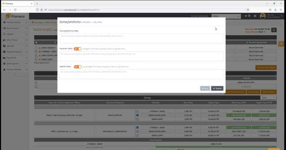Open the Kullanıcı Yönetimi menu
Viewport: 286px width, 150px height.
pos(15,69)
